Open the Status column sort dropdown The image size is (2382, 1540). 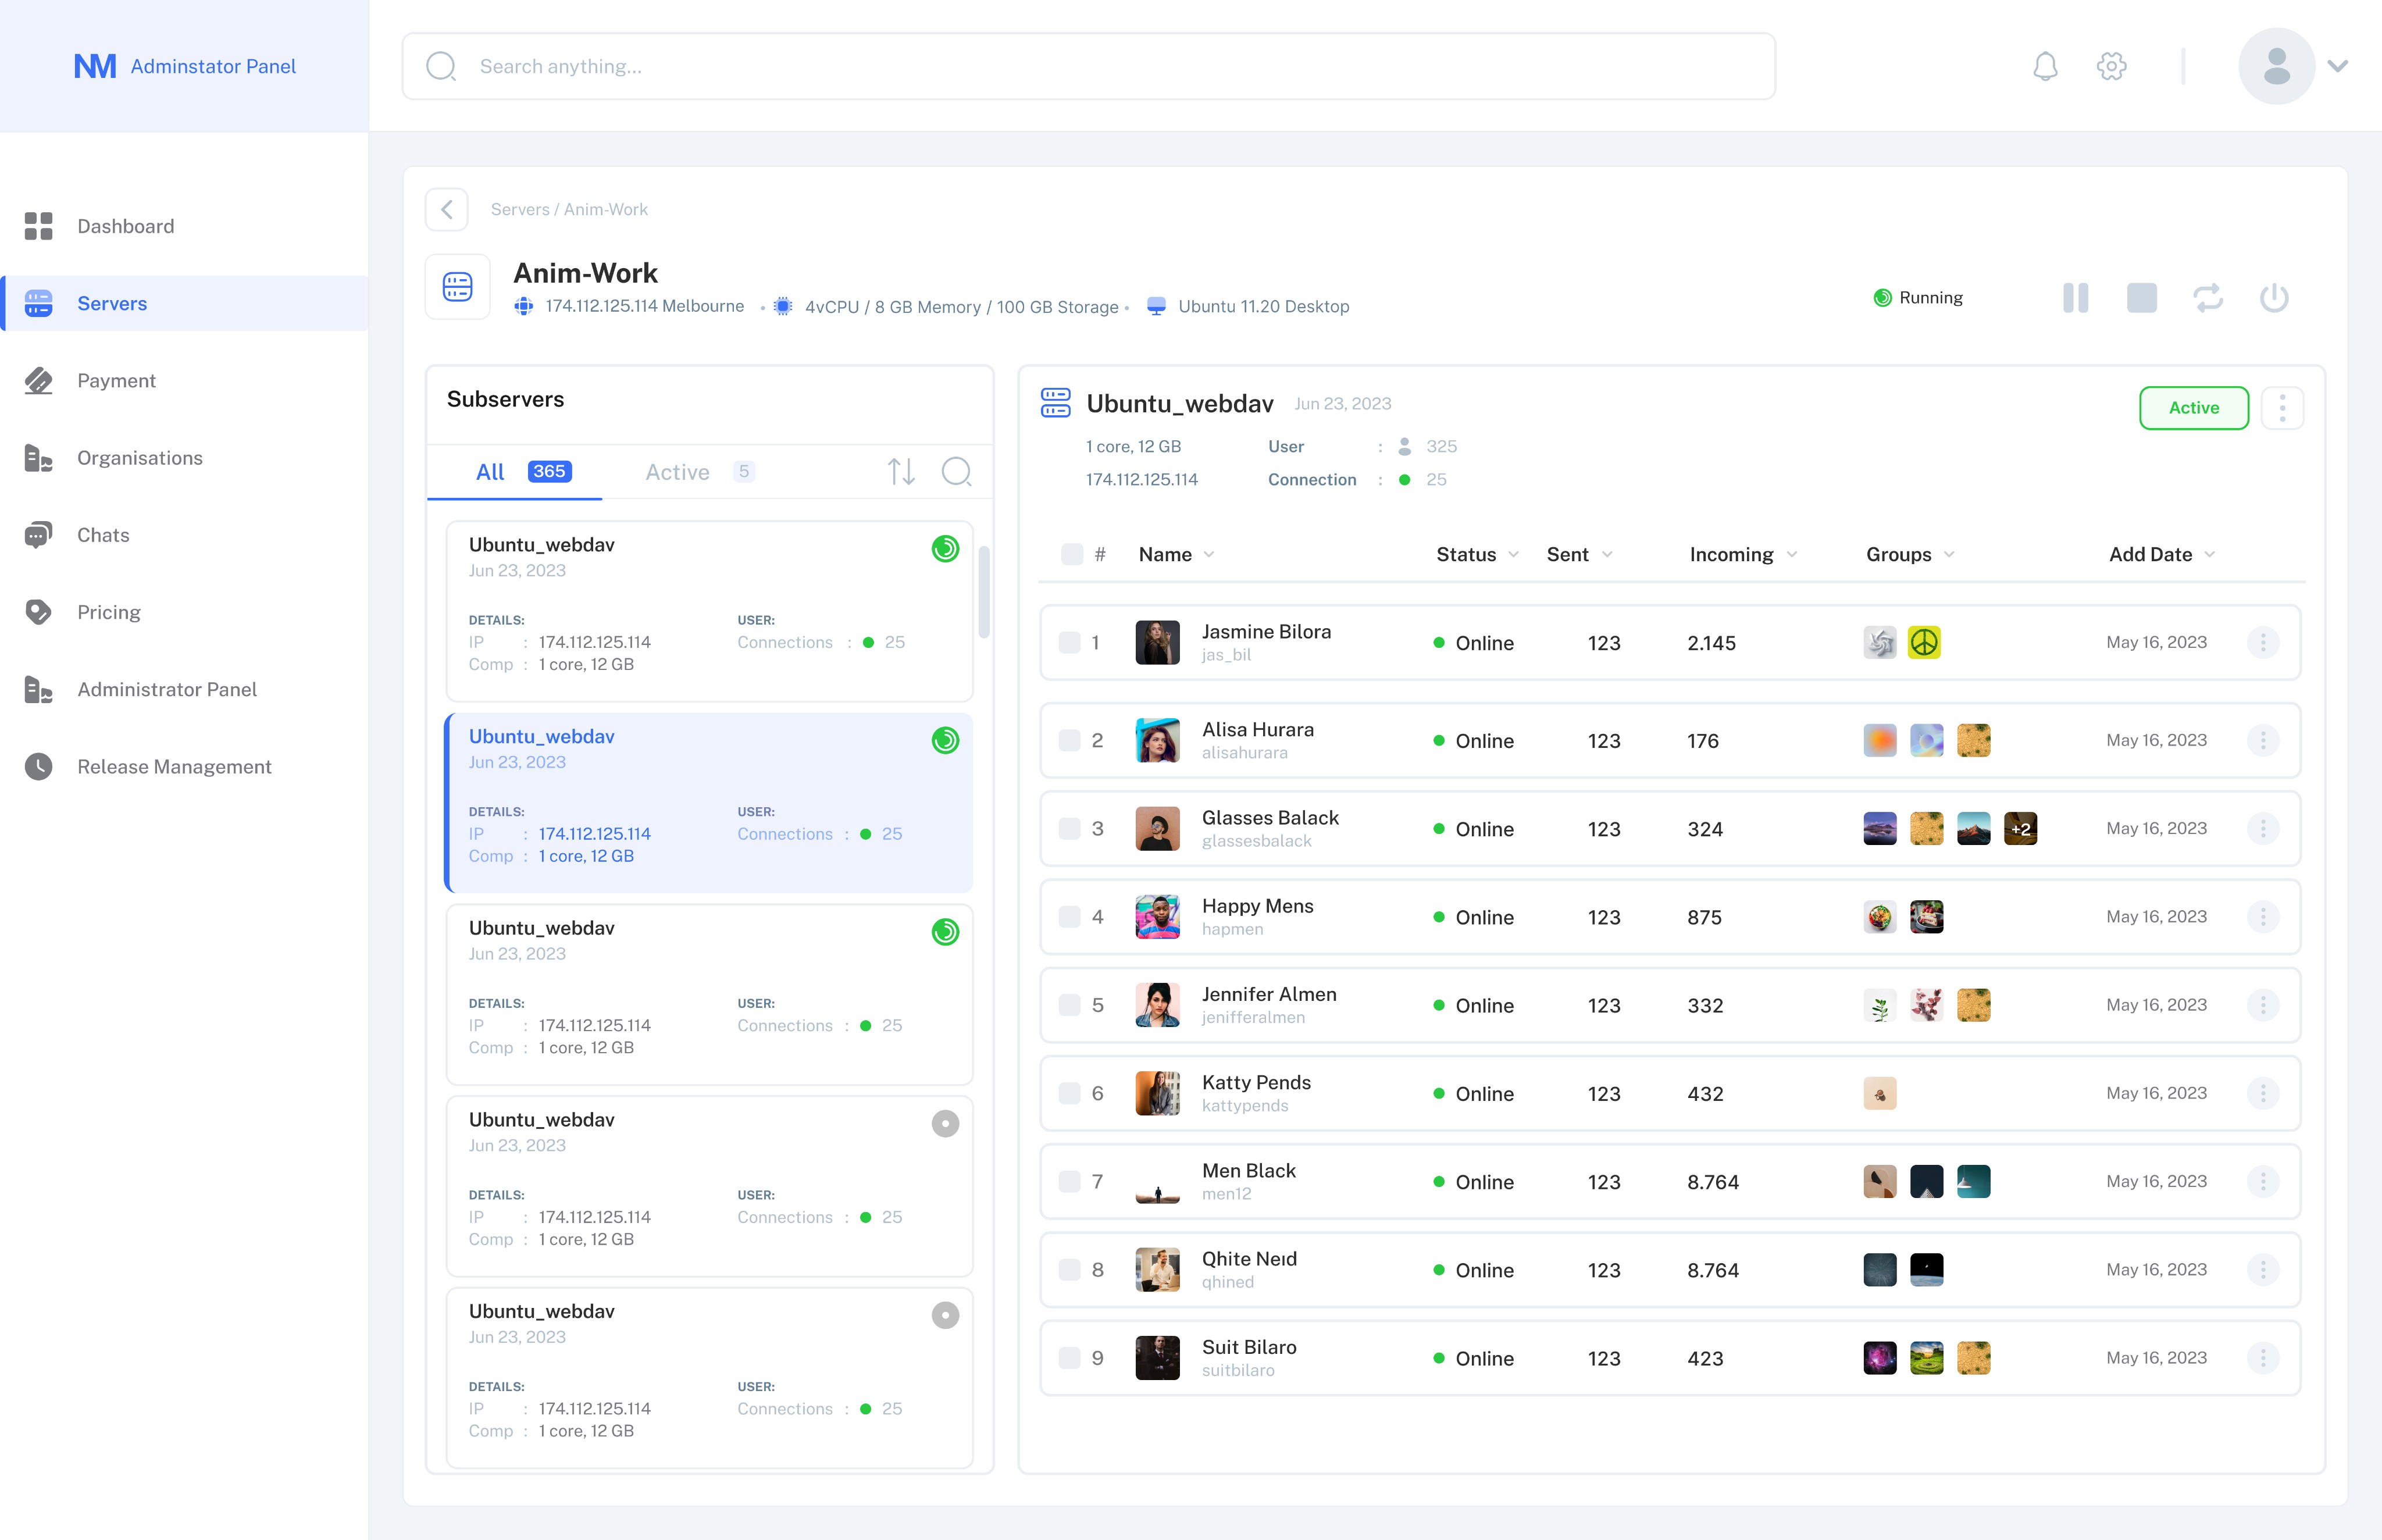1513,554
